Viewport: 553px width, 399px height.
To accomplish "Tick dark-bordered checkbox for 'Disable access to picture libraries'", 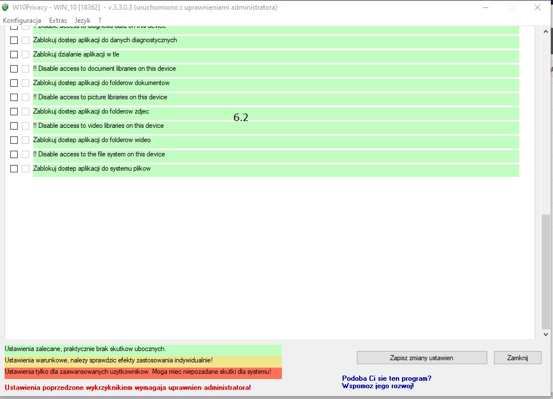I will (14, 97).
